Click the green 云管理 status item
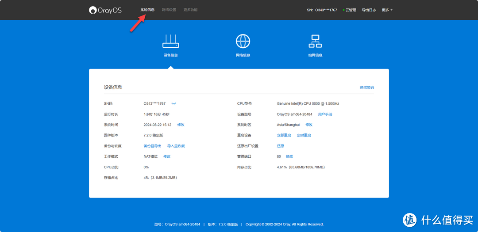 point(350,10)
